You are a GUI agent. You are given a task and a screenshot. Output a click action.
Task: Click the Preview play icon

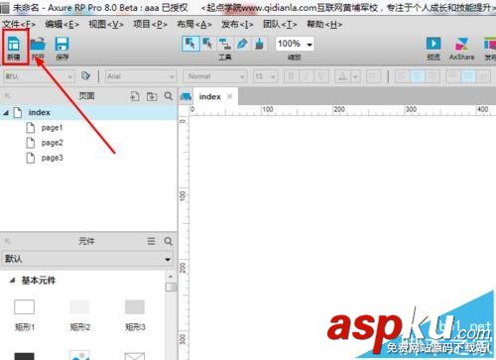point(434,44)
